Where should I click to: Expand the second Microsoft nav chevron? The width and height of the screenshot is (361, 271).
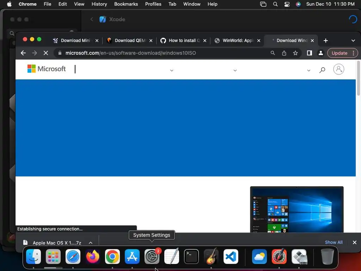point(235,71)
